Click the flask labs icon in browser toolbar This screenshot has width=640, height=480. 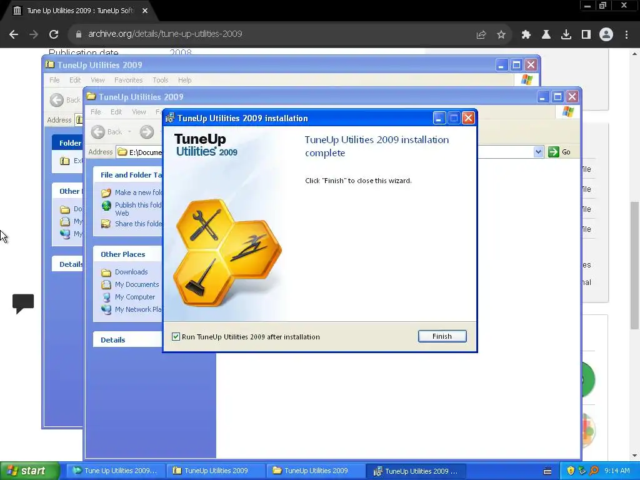tap(546, 35)
